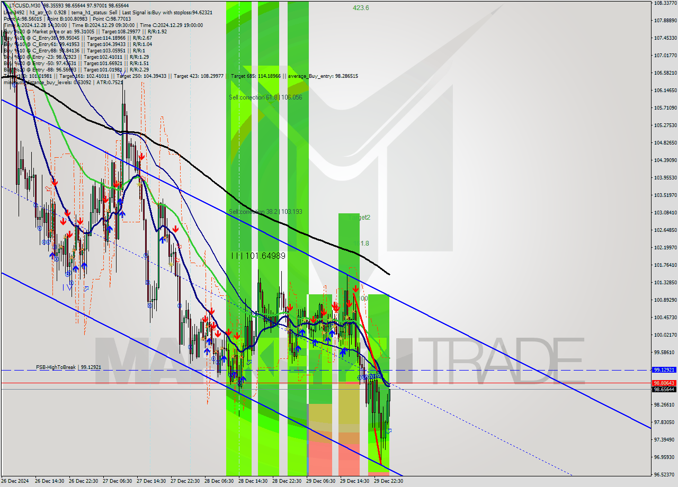Click the Target2 label
The image size is (678, 487).
tap(360, 218)
